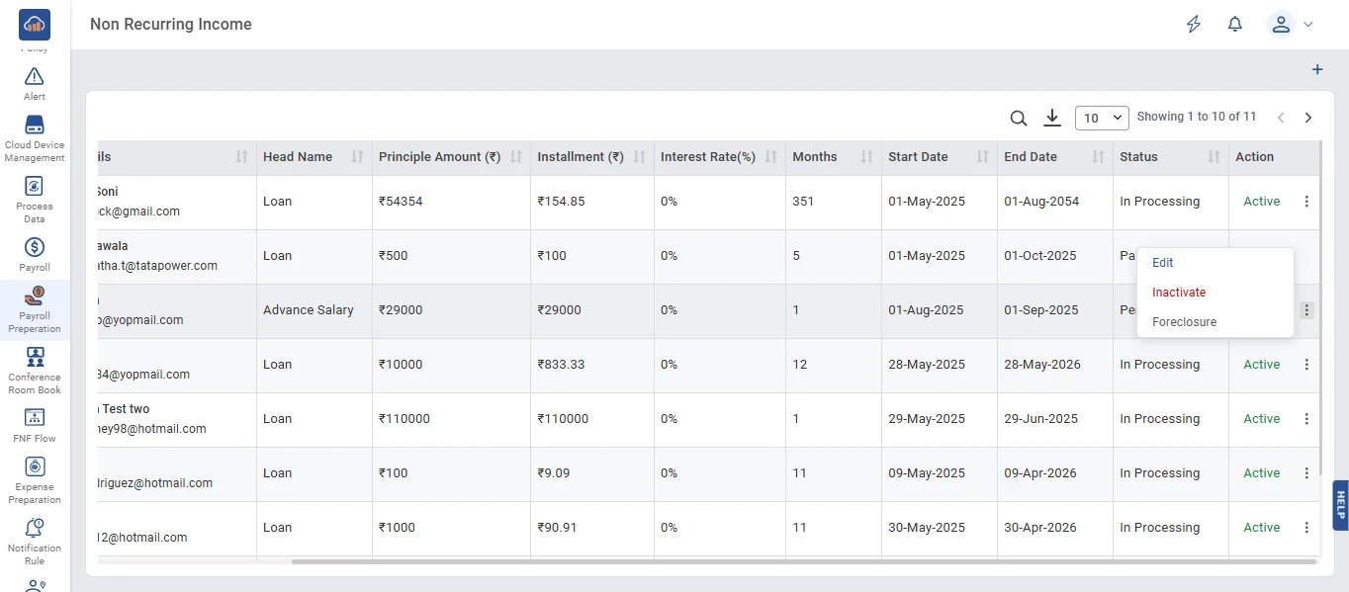Open the three-dot menu for ₹110000 row
1349x592 pixels.
pos(1306,419)
